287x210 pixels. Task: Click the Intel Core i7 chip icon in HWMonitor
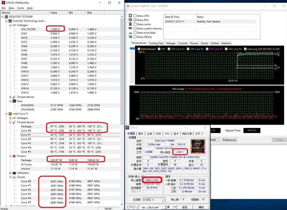(10, 114)
